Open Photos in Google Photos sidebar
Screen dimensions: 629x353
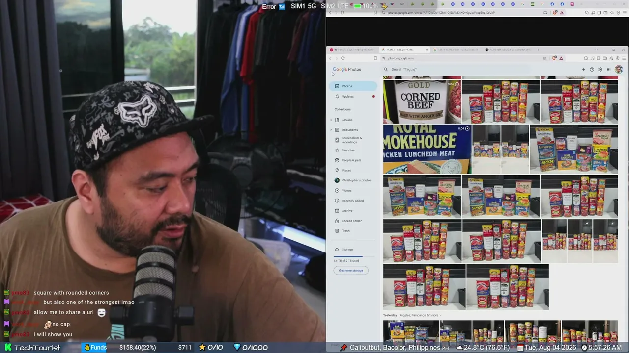[x=353, y=86]
